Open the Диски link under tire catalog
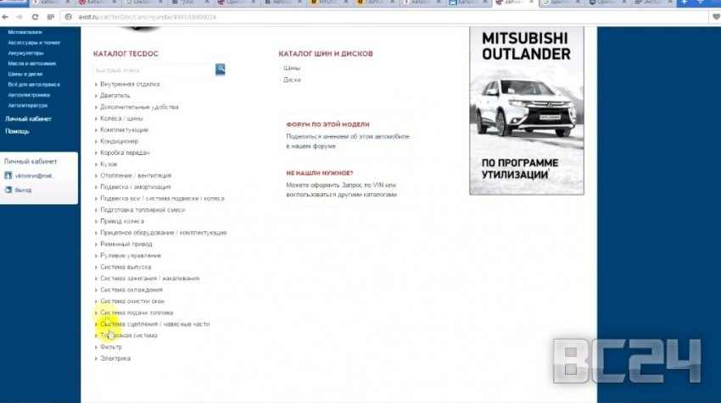The image size is (721, 403). (293, 80)
